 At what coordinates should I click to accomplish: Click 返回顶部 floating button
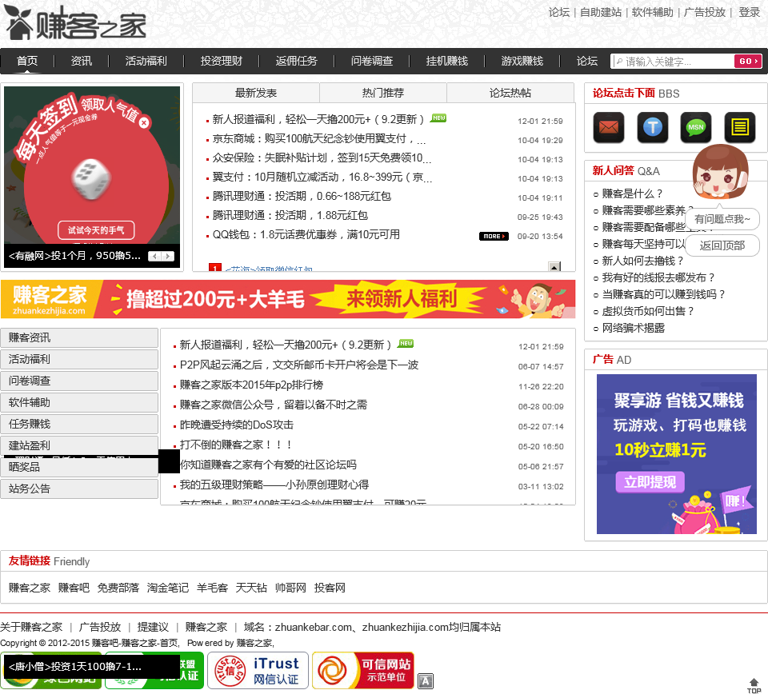[x=722, y=245]
